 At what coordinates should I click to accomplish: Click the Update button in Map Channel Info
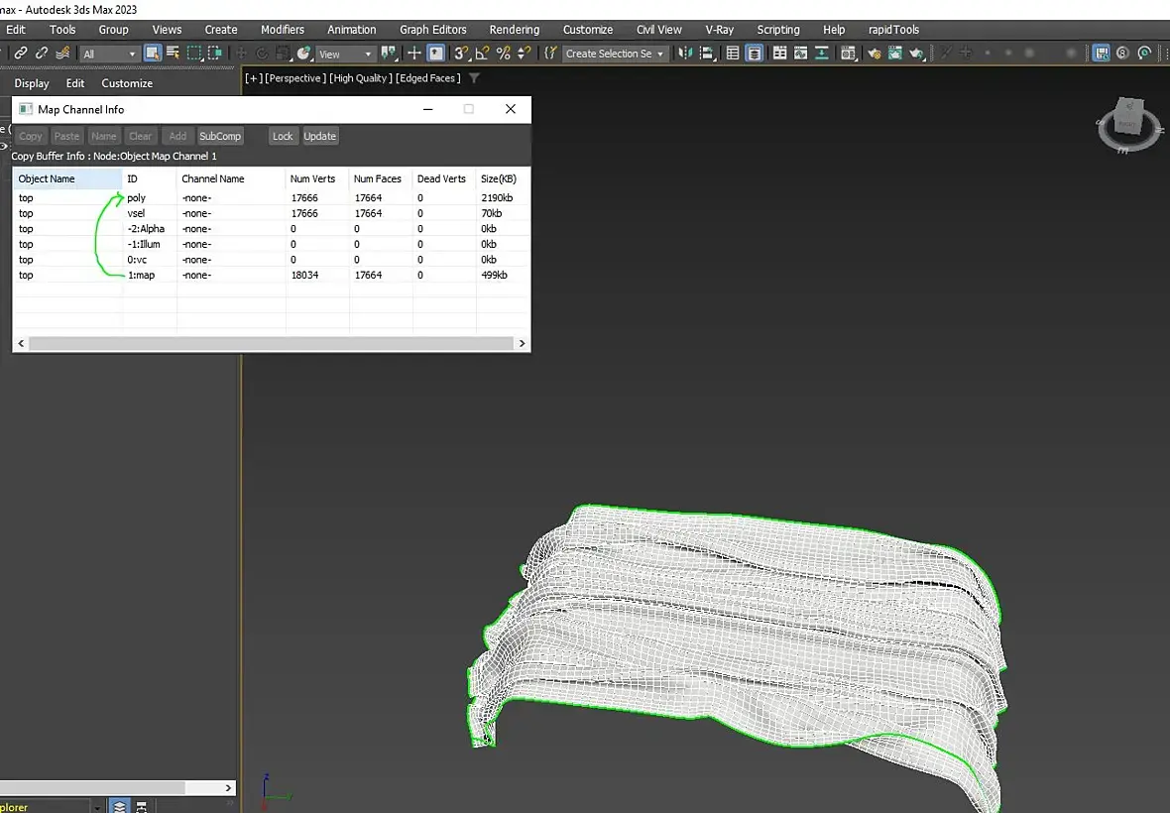(x=319, y=136)
